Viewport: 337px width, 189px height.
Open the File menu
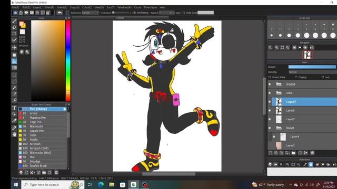(15, 7)
